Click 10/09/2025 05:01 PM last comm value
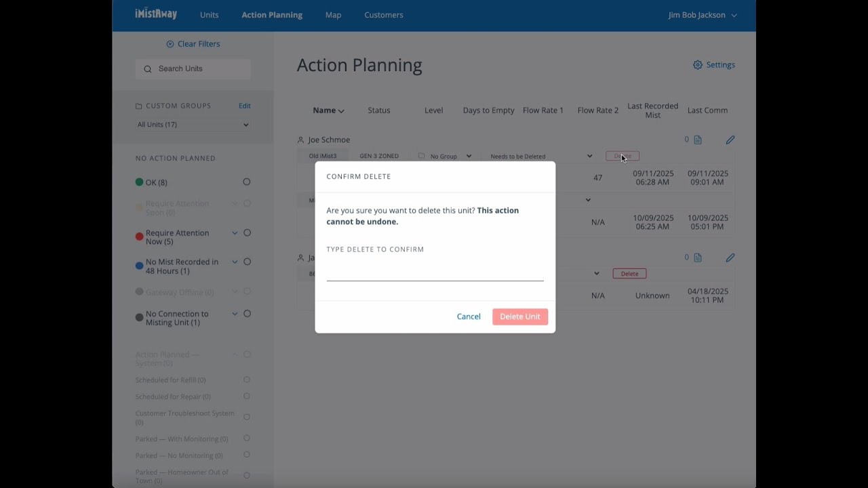The image size is (868, 488). pos(707,222)
